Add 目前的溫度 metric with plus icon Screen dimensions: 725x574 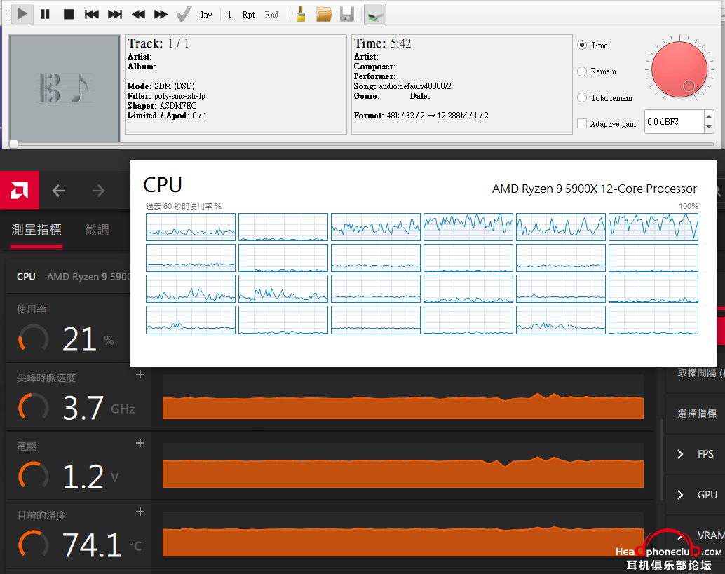click(140, 512)
